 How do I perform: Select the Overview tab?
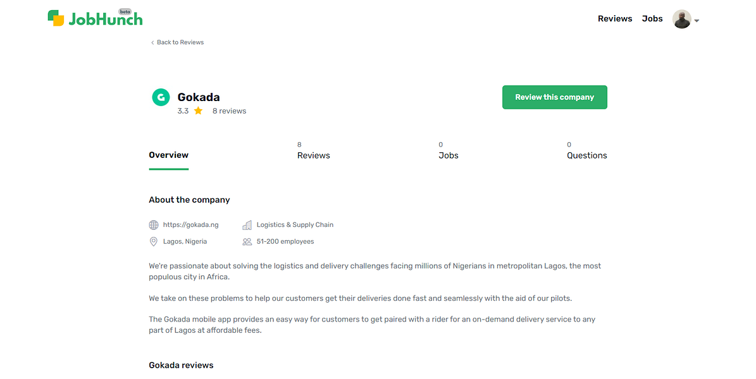pyautogui.click(x=169, y=155)
